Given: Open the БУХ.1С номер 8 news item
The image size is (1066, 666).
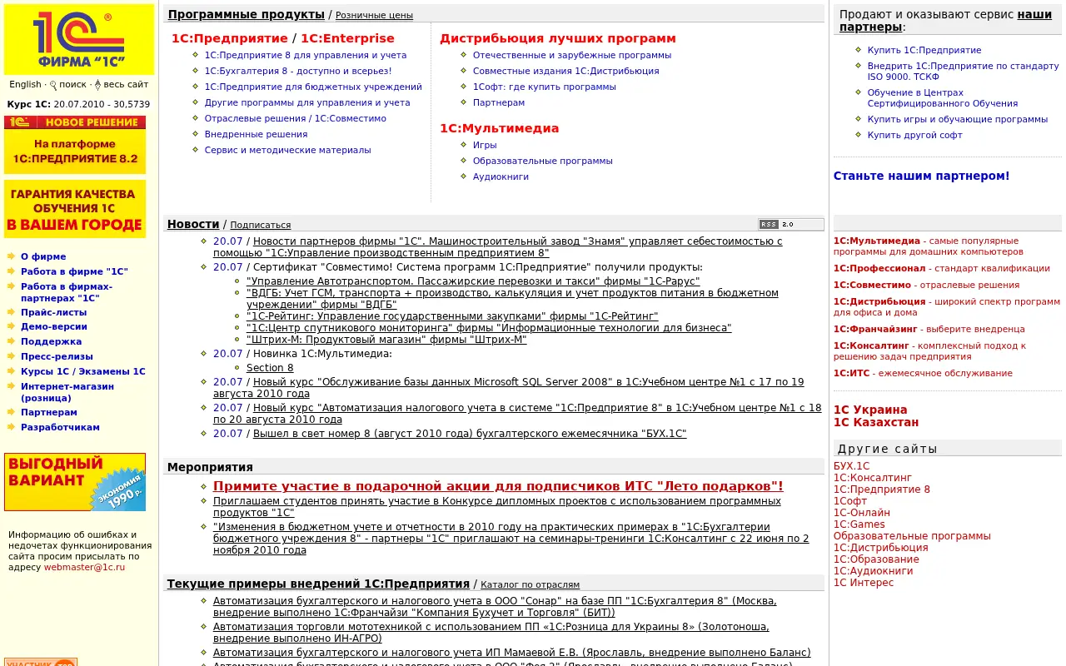Looking at the screenshot, I should click(x=470, y=434).
